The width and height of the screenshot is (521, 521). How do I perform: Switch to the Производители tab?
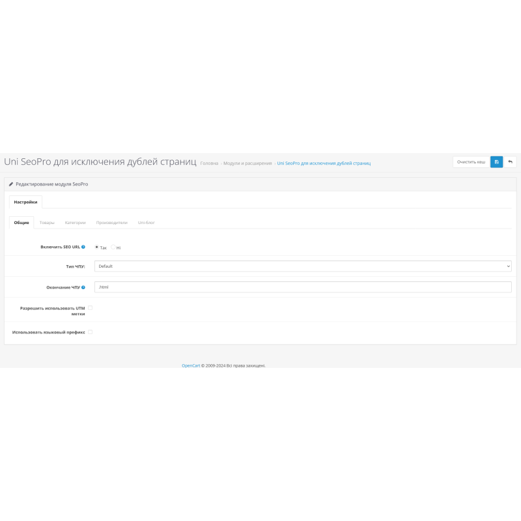[x=111, y=223]
